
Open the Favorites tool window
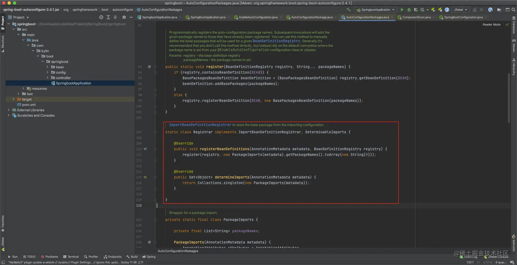point(3,223)
